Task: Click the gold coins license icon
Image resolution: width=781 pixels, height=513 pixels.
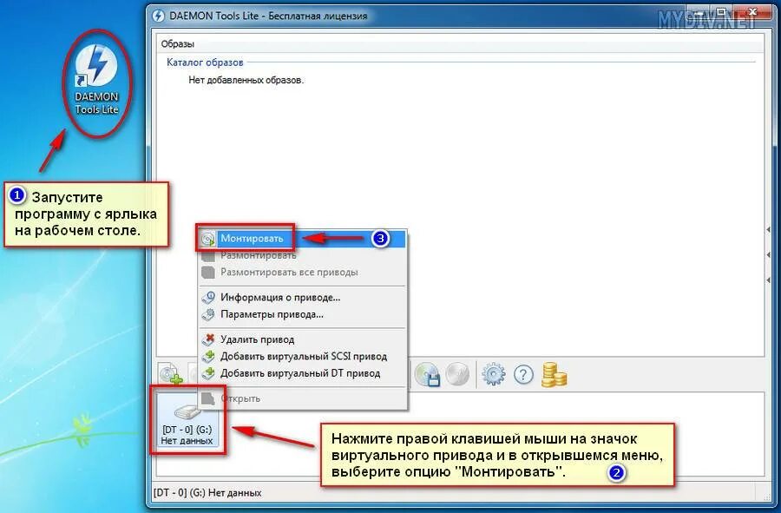Action: (554, 374)
